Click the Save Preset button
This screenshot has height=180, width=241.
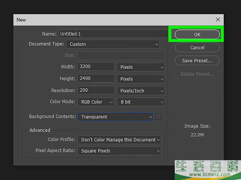pos(197,61)
